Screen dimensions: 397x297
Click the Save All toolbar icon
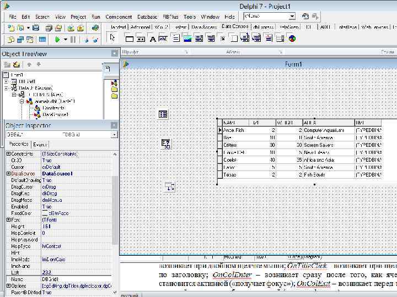point(49,28)
